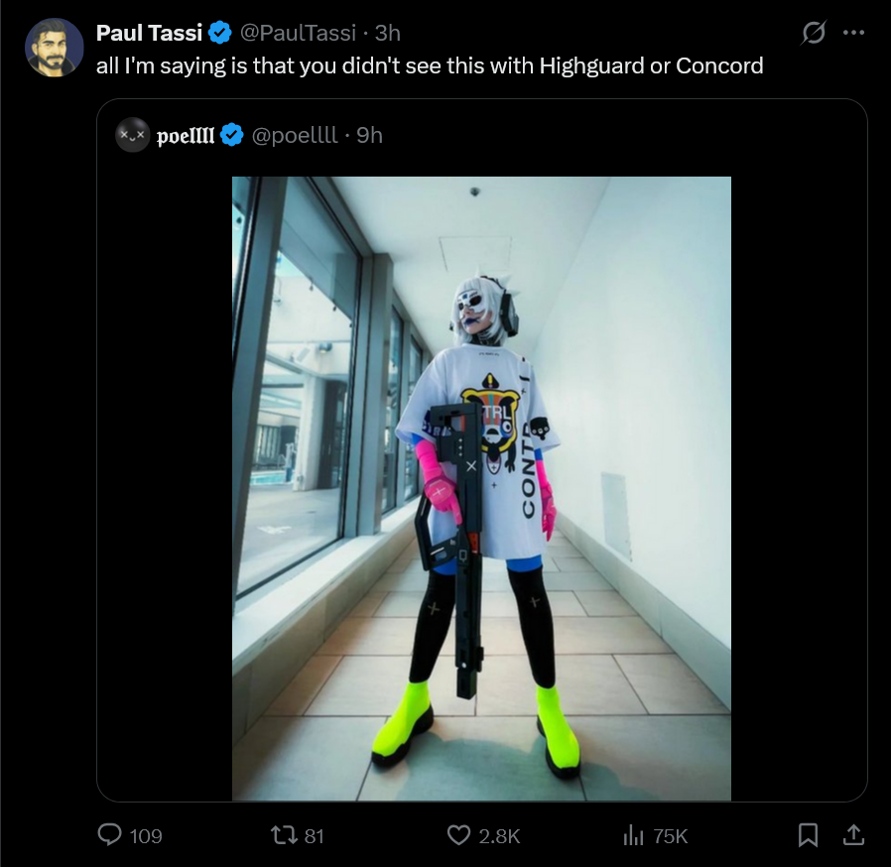This screenshot has height=867, width=891.
Task: Open the repost options menu
Action: [x=283, y=835]
